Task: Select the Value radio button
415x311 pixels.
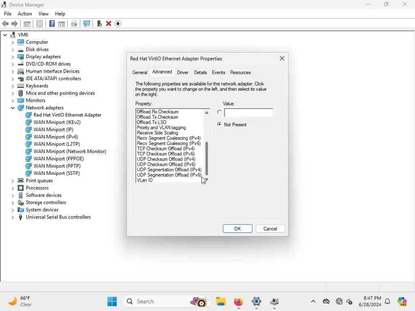Action: (x=219, y=112)
